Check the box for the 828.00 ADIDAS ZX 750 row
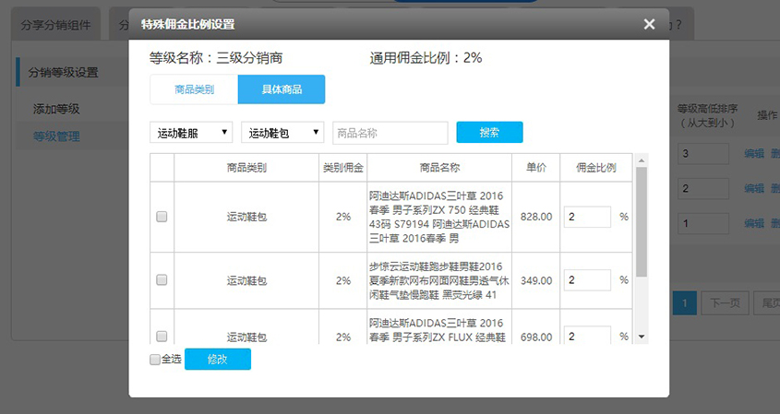The height and width of the screenshot is (414, 780). pyautogui.click(x=162, y=217)
